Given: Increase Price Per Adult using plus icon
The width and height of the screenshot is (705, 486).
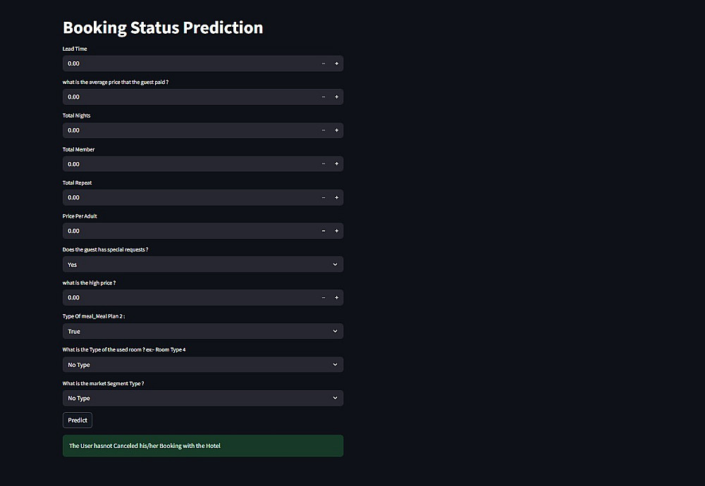Looking at the screenshot, I should pos(336,231).
